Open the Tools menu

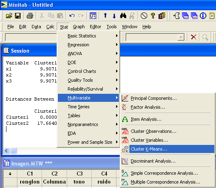tap(112, 27)
